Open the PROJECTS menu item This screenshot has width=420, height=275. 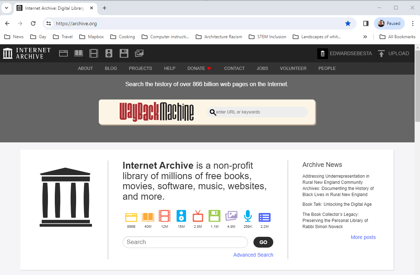click(x=140, y=68)
